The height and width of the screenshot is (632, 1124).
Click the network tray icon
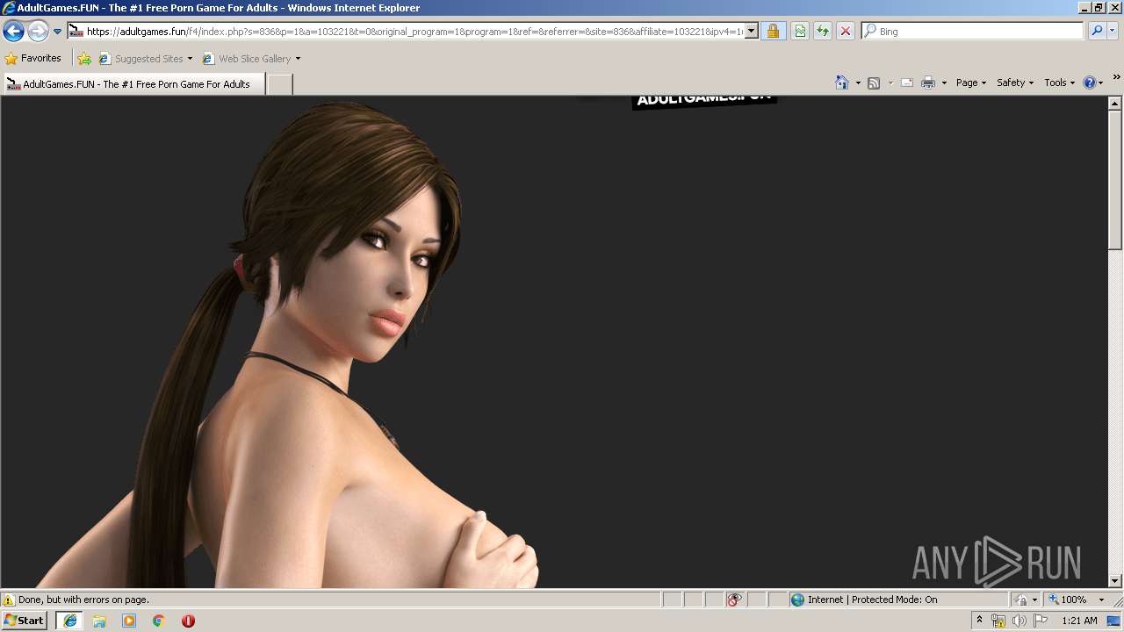(x=998, y=621)
